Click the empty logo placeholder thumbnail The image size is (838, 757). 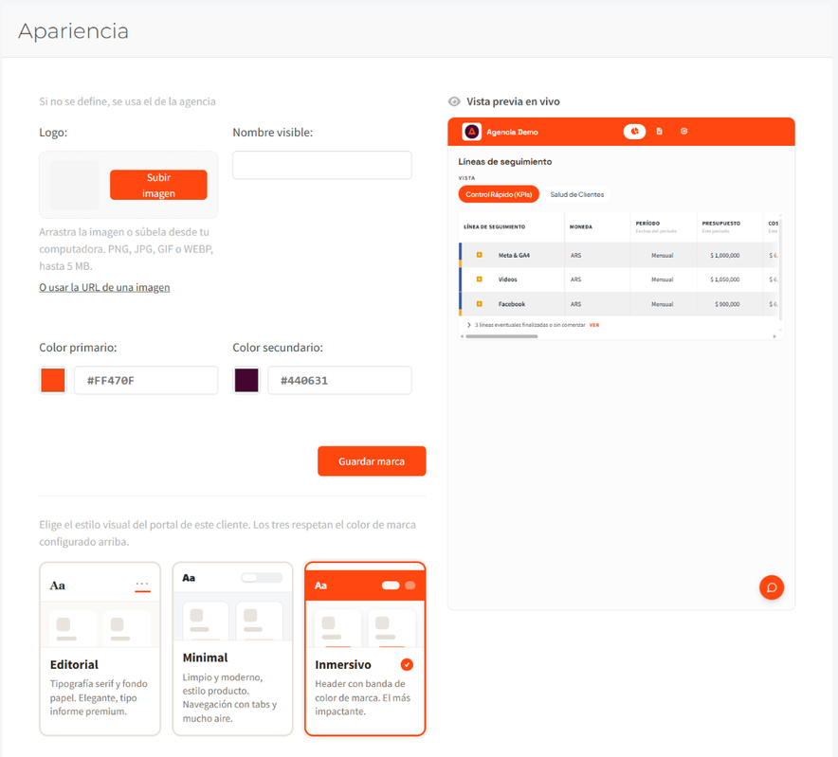pos(75,185)
